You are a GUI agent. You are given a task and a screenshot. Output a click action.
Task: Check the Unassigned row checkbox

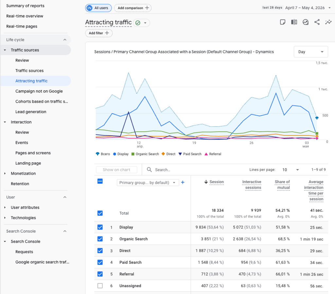tap(100, 286)
